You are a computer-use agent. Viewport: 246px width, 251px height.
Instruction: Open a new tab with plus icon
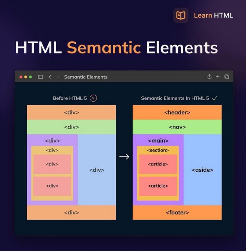pos(218,77)
